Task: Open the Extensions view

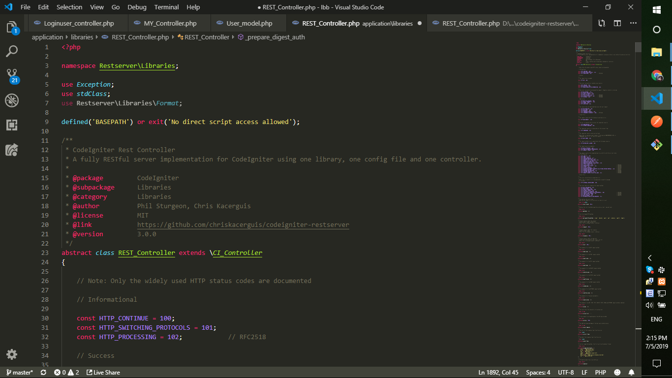Action: tap(12, 125)
